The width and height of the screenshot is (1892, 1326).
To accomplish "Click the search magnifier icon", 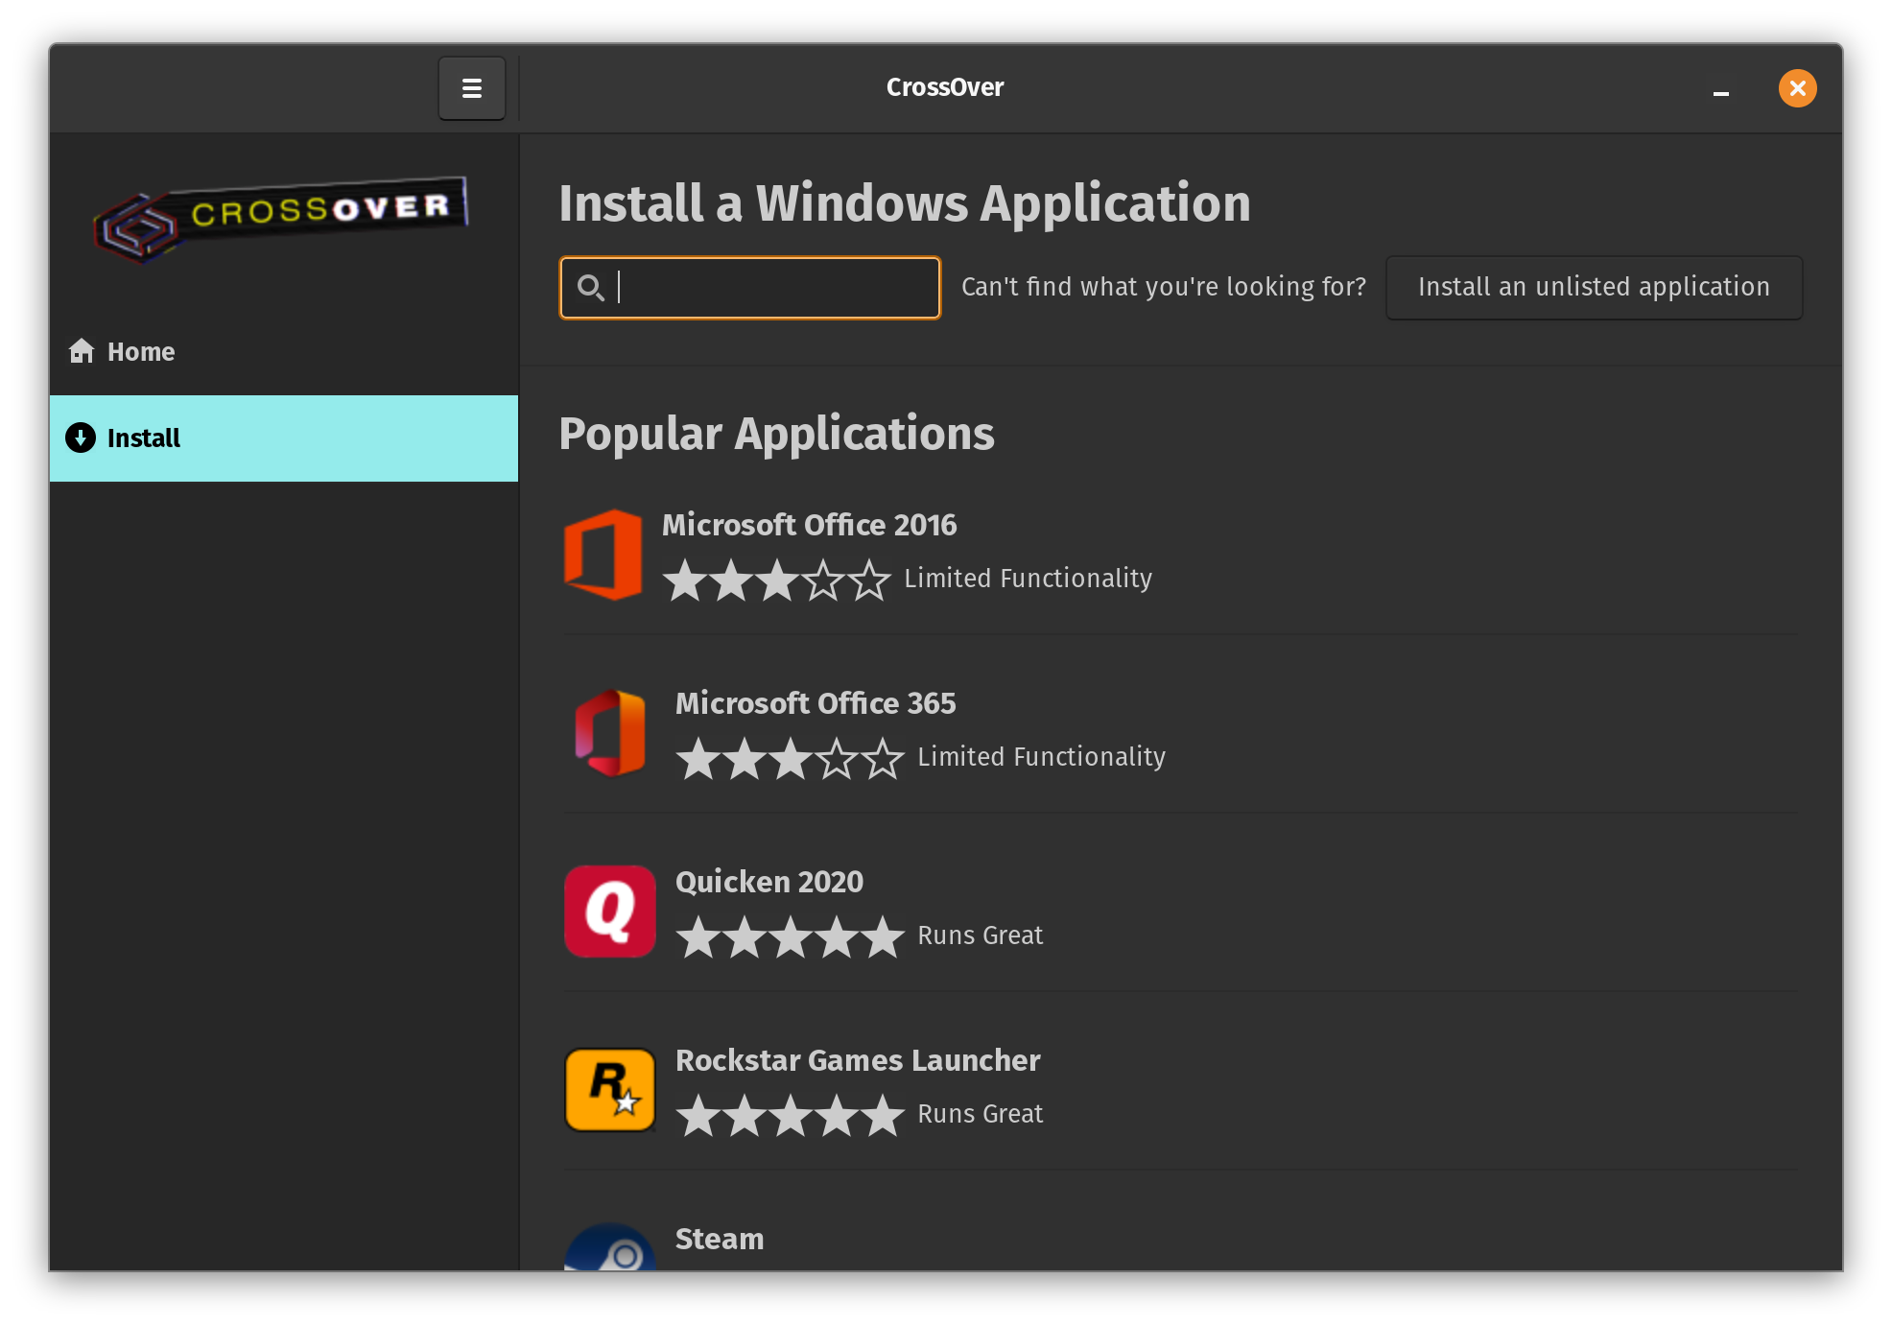I will pyautogui.click(x=589, y=286).
